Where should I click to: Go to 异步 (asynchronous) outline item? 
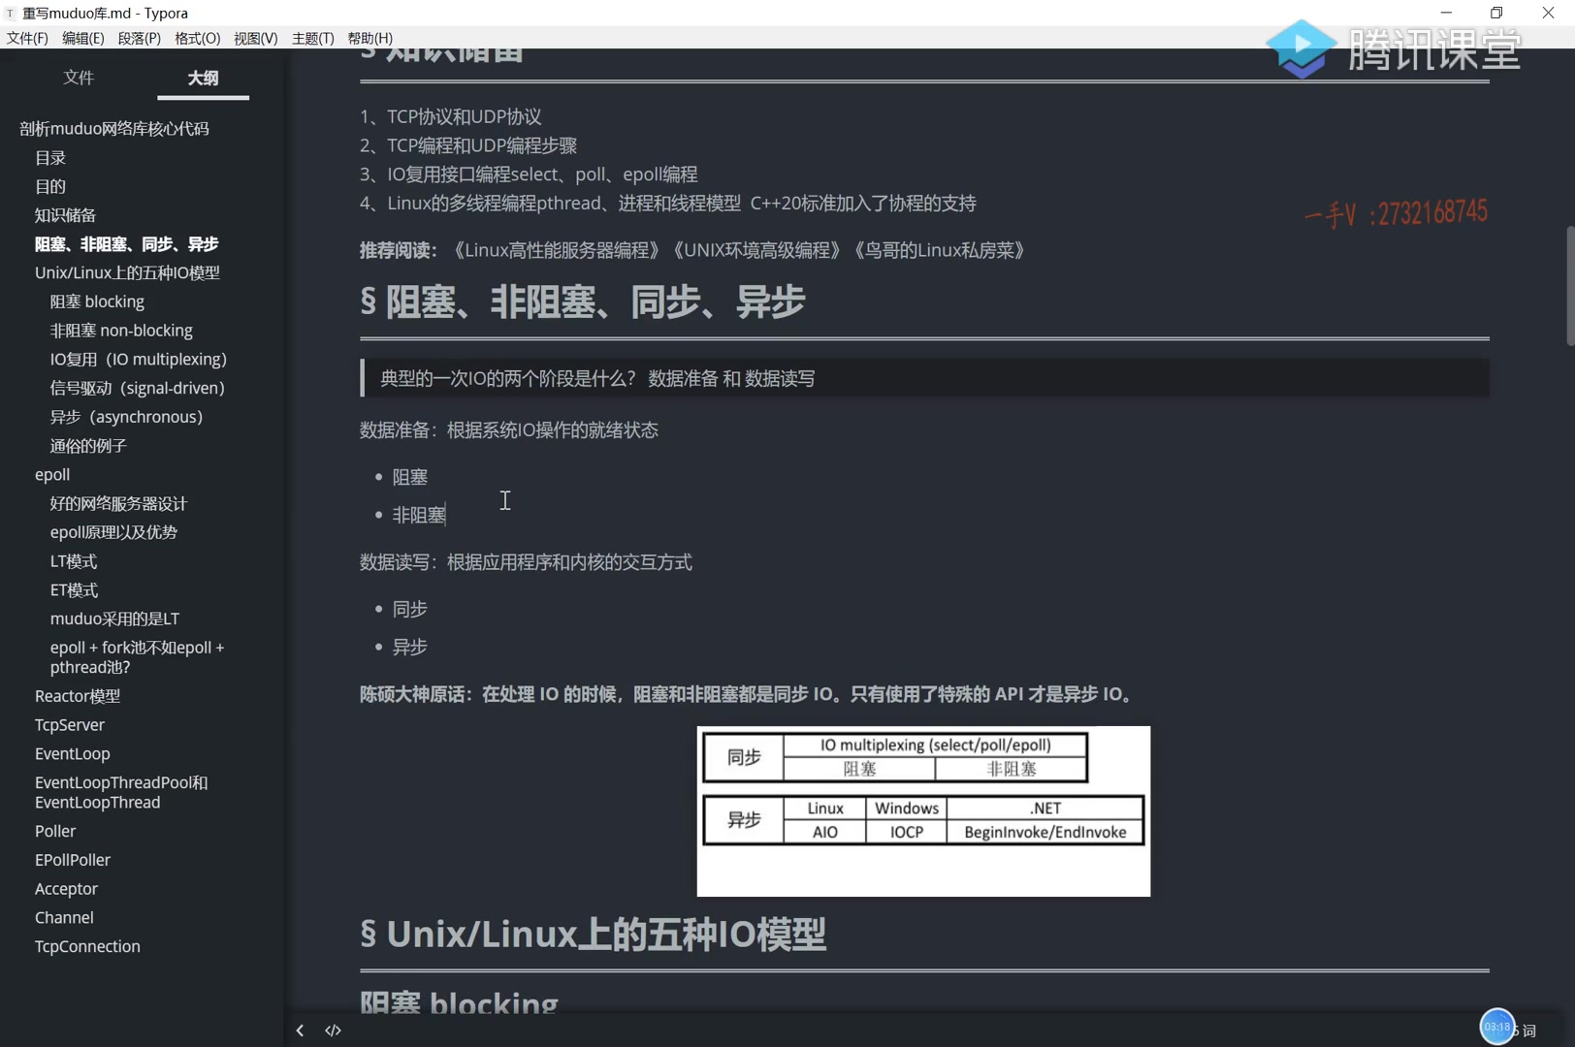pos(126,417)
